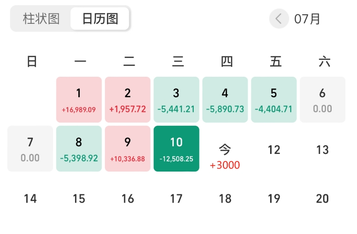Viewport: 357px width, 234px height.
Task: Select the 日历图 calendar view tab
Action: point(100,19)
